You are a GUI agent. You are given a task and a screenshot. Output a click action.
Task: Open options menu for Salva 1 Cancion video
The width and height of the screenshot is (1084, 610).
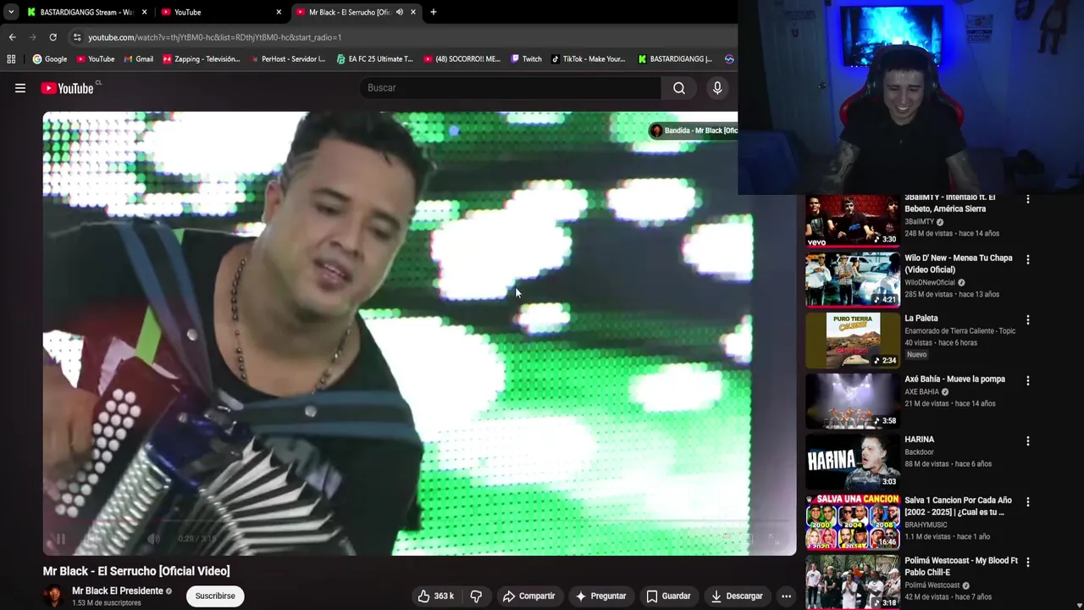pos(1028,502)
